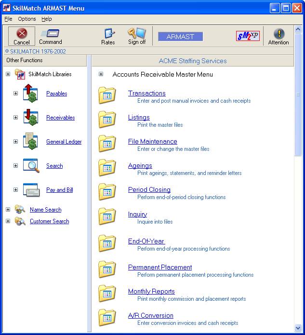Click the Search link in sidebar
The height and width of the screenshot is (335, 305).
click(54, 166)
